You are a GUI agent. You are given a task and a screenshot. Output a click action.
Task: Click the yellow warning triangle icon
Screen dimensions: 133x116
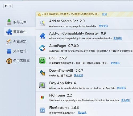(x=39, y=14)
